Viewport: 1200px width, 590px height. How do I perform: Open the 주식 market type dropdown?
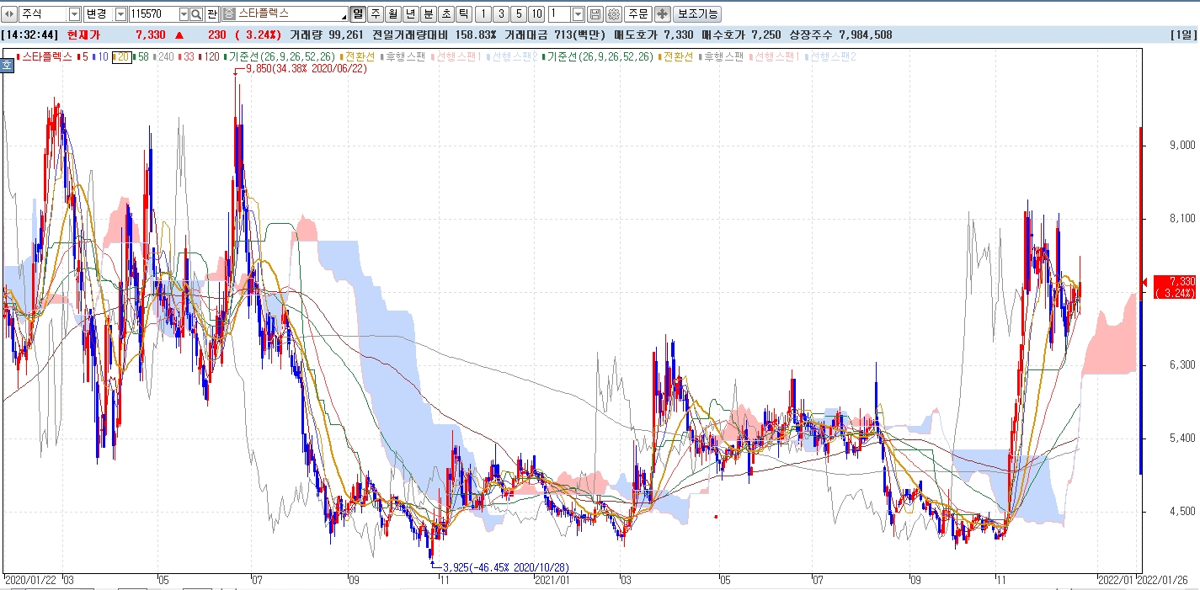74,14
